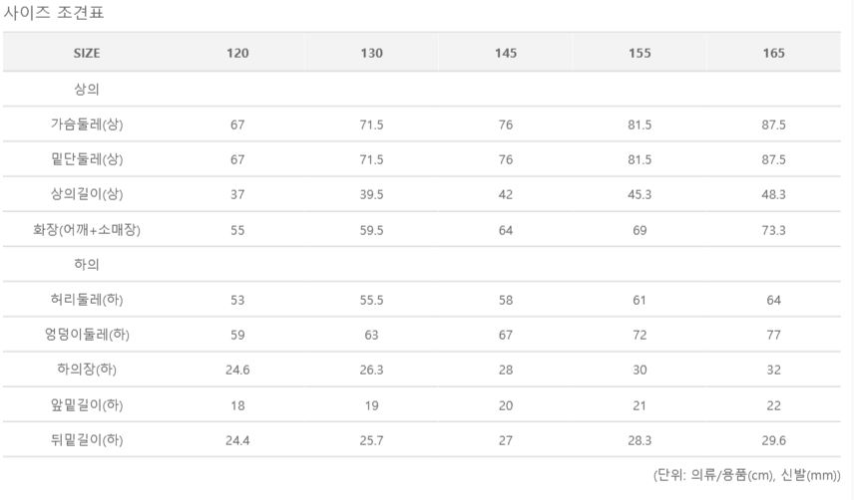Viewport: 854px width, 500px height.
Task: Select the 앞밑길이(하) row label
Action: pos(87,404)
